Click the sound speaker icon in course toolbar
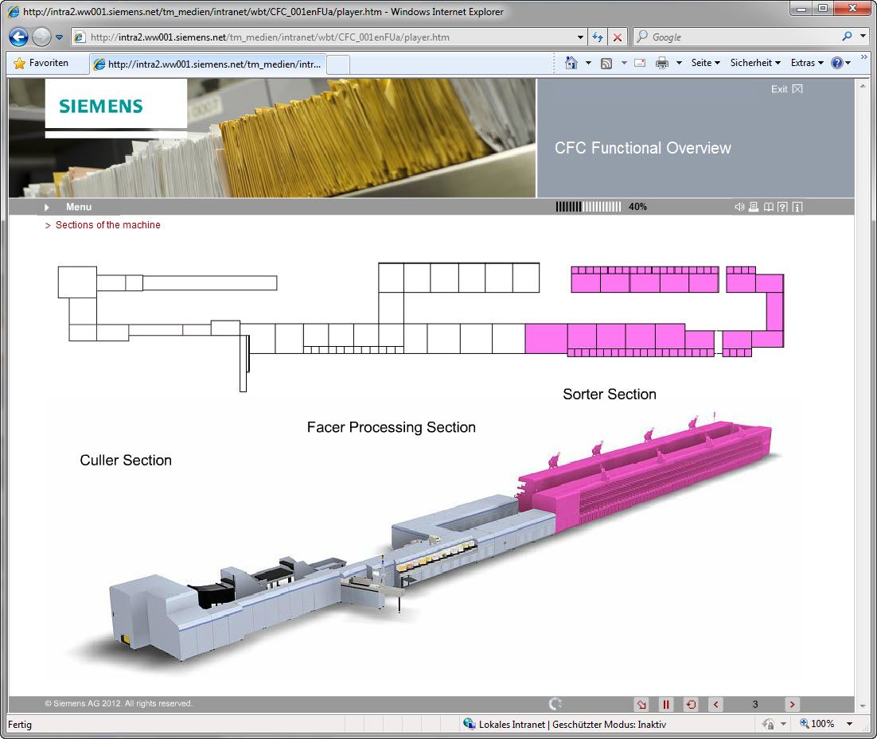Screen dimensions: 877x739 click(x=739, y=207)
